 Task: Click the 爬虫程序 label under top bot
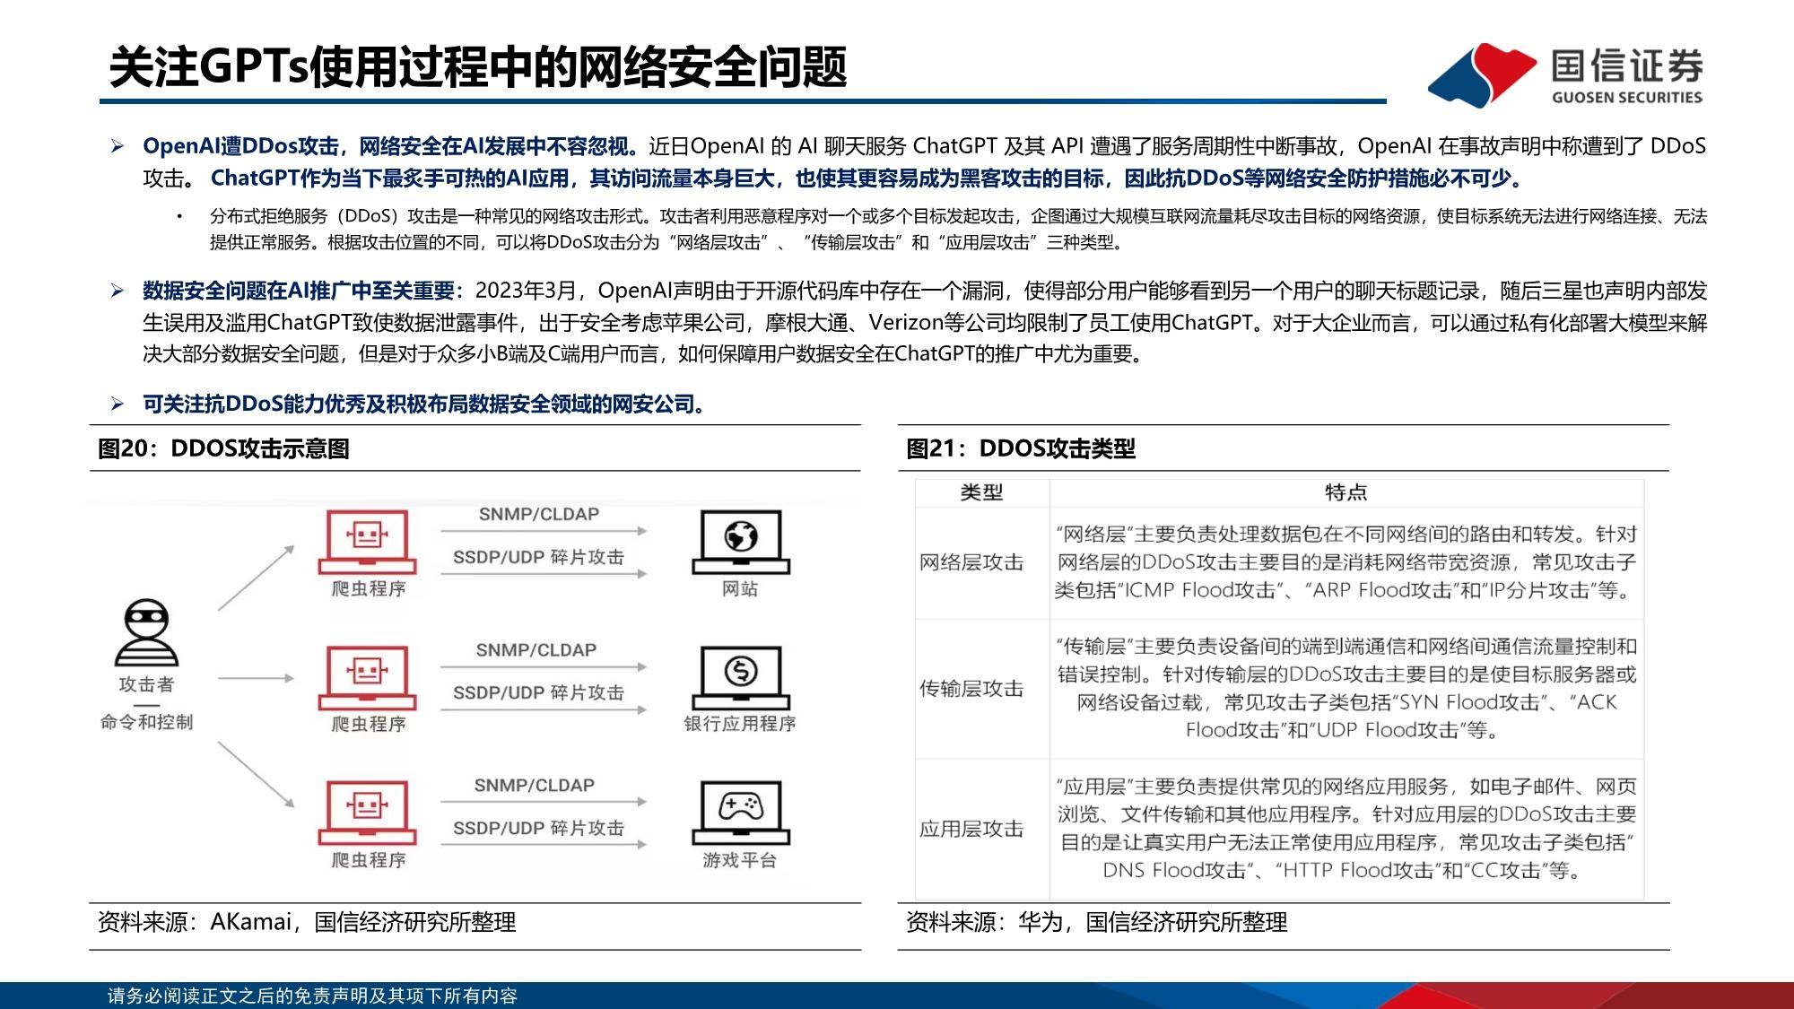tap(369, 589)
